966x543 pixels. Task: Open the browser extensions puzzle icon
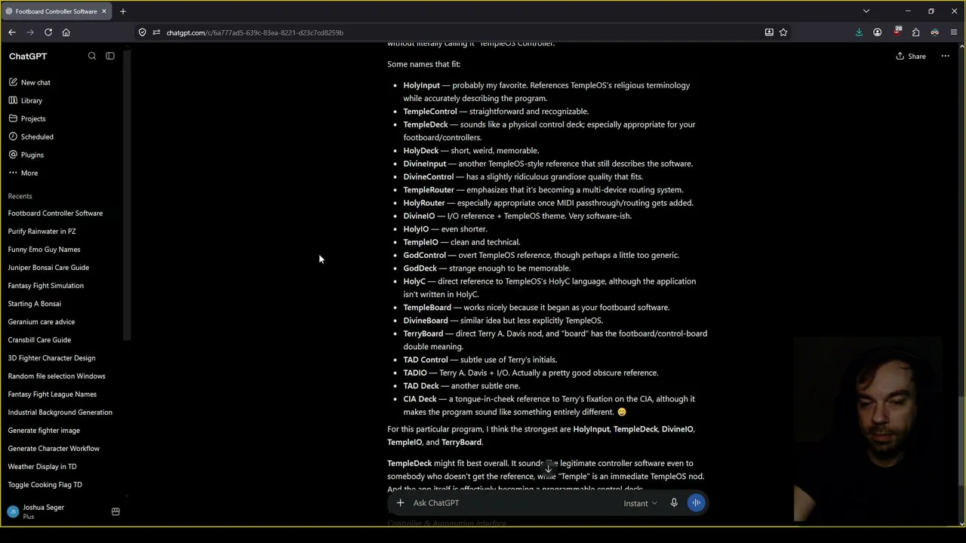(915, 32)
